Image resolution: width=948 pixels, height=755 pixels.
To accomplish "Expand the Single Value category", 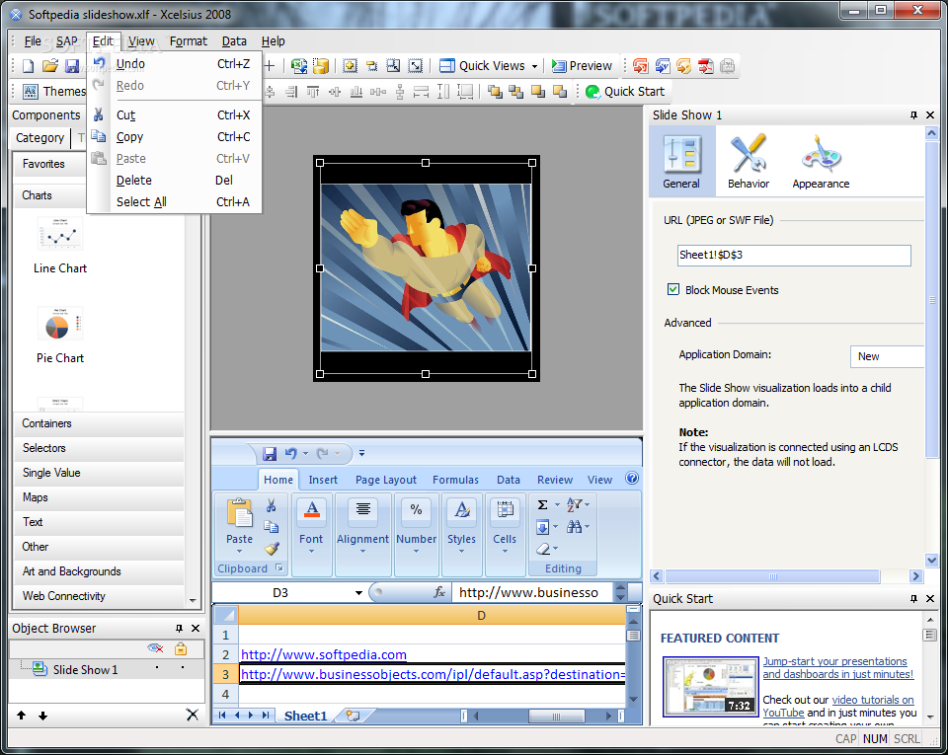I will coord(99,473).
